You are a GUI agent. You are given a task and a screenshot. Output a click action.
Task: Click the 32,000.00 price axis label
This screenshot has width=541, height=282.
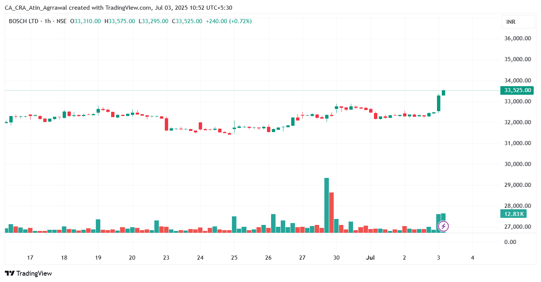518,122
